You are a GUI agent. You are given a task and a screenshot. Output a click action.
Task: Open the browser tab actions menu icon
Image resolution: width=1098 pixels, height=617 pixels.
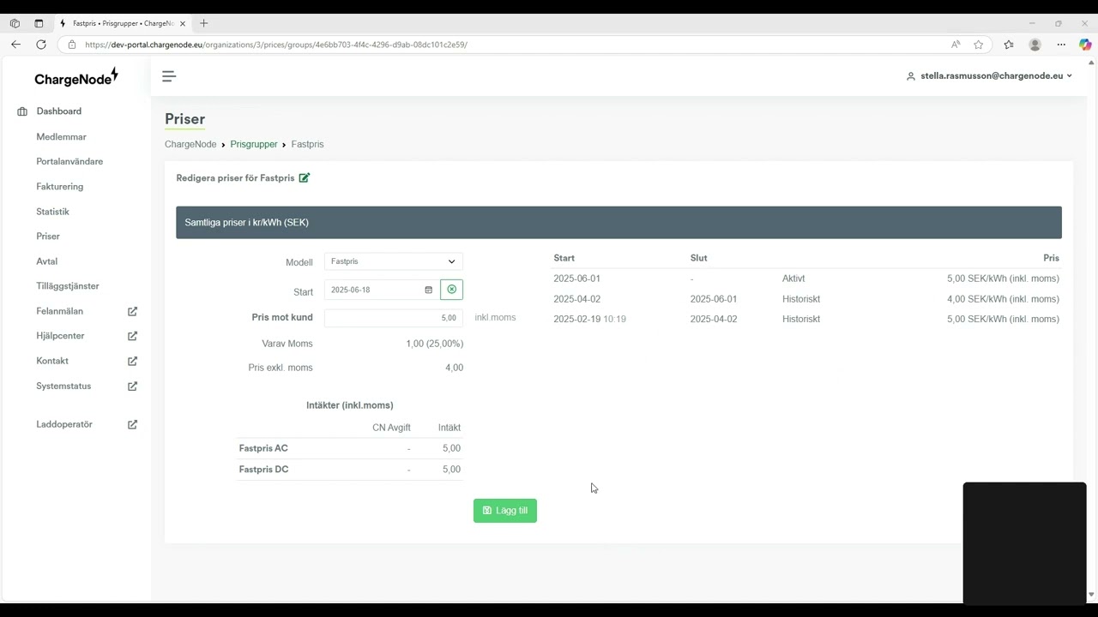coord(39,23)
